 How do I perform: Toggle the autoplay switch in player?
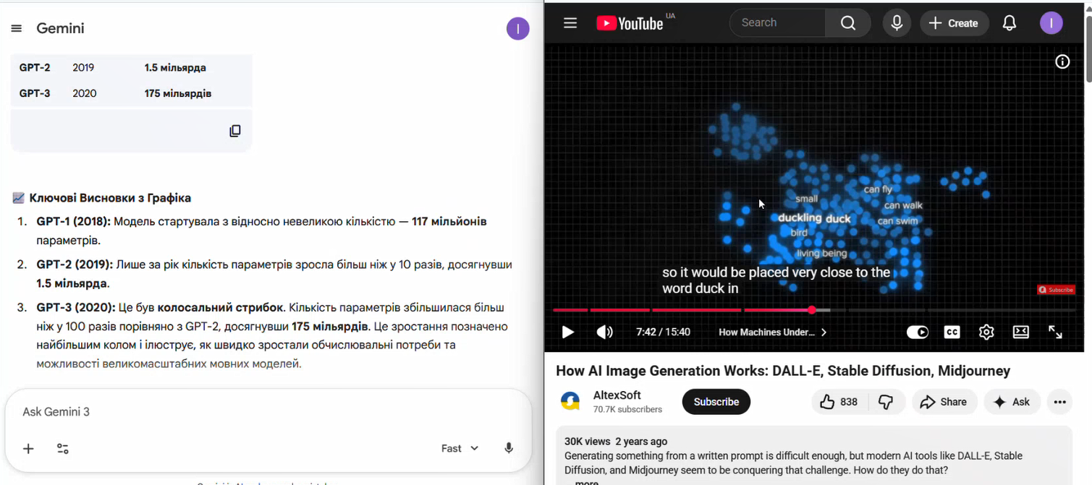tap(918, 332)
